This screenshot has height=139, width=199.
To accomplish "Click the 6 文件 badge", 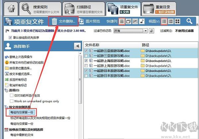I will point(125,12).
